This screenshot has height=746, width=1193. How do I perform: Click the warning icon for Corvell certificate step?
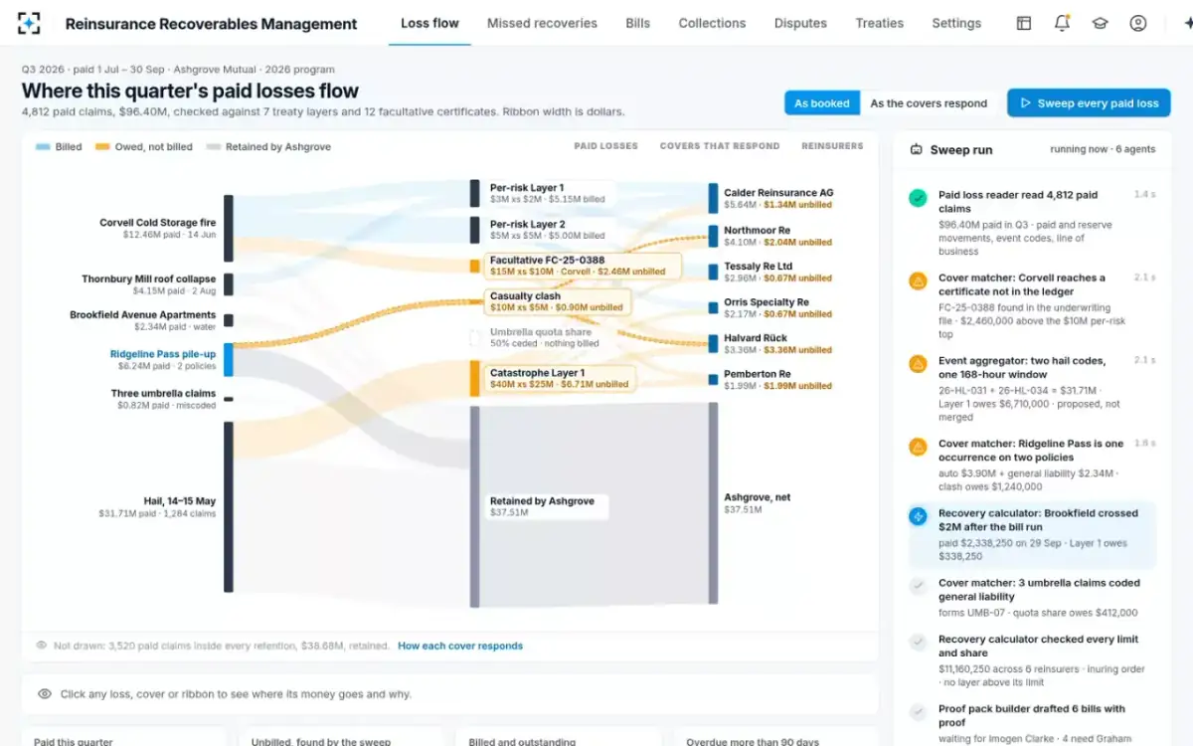pyautogui.click(x=918, y=280)
